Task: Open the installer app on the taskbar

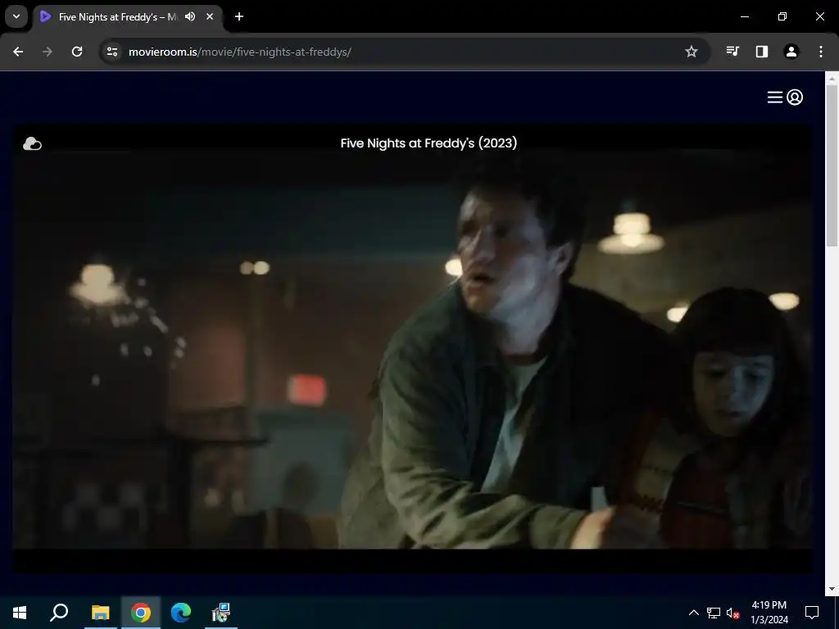Action: (x=221, y=613)
